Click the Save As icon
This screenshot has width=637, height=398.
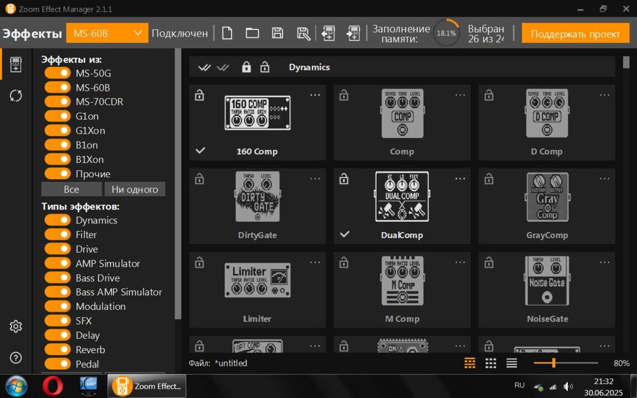point(303,33)
